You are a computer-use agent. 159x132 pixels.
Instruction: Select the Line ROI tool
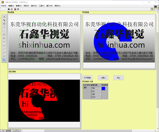click(4, 31)
